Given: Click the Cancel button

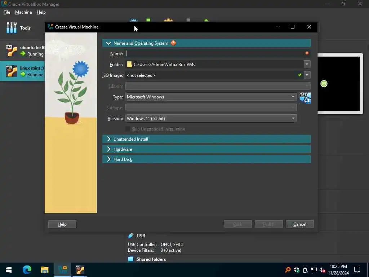Looking at the screenshot, I should [x=299, y=224].
